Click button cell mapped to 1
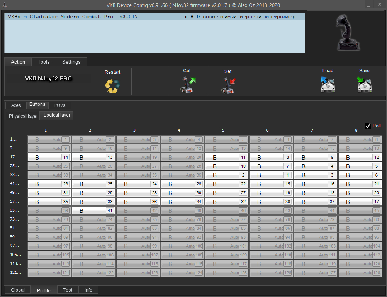This screenshot has height=297, width=387. [271, 175]
